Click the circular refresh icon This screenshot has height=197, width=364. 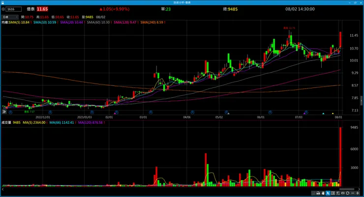347,193
